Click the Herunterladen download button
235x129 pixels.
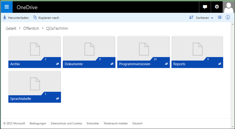pyautogui.click(x=16, y=17)
